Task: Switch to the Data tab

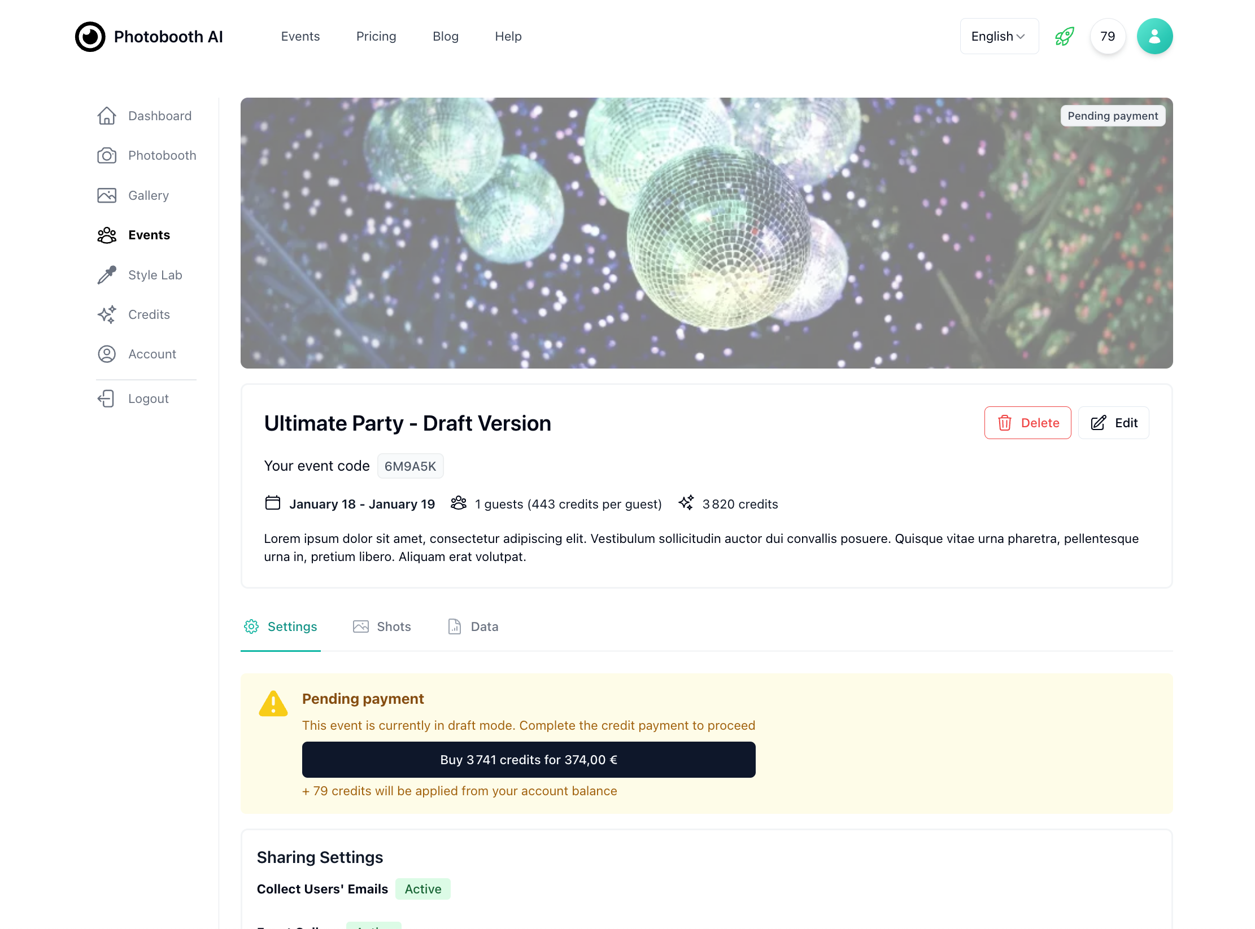Action: 485,626
